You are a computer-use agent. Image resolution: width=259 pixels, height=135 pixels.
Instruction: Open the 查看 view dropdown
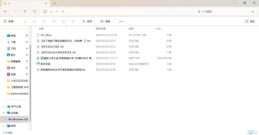click(x=107, y=21)
